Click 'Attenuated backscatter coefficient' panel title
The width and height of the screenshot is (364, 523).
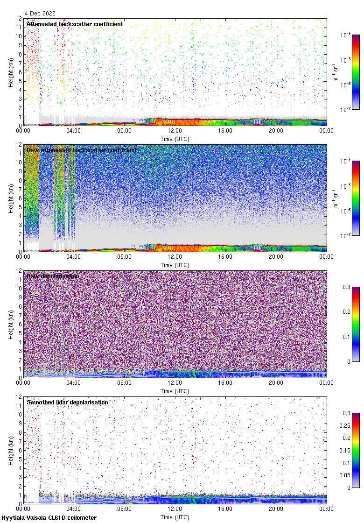[75, 24]
